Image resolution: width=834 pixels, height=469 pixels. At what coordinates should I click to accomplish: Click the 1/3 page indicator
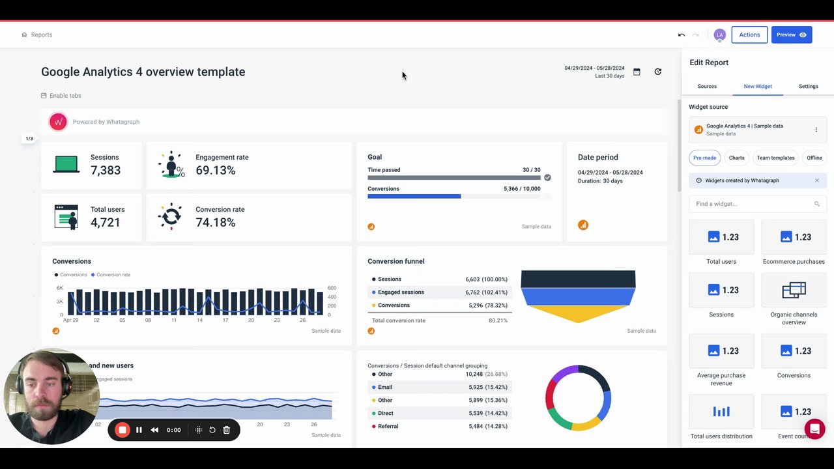pyautogui.click(x=29, y=138)
